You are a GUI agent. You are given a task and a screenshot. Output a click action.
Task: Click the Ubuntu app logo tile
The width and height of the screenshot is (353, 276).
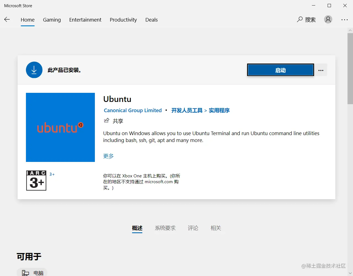click(60, 127)
